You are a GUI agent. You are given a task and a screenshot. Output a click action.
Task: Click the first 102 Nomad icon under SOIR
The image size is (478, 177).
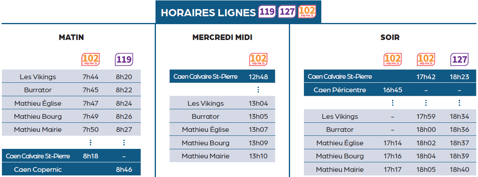pos(393,60)
